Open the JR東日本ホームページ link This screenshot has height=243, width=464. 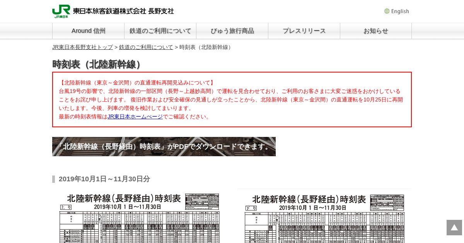pyautogui.click(x=135, y=116)
